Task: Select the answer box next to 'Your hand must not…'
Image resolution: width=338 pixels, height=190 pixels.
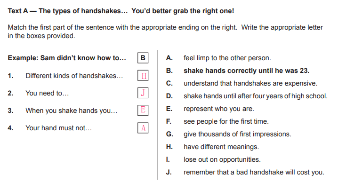Action: coord(144,127)
